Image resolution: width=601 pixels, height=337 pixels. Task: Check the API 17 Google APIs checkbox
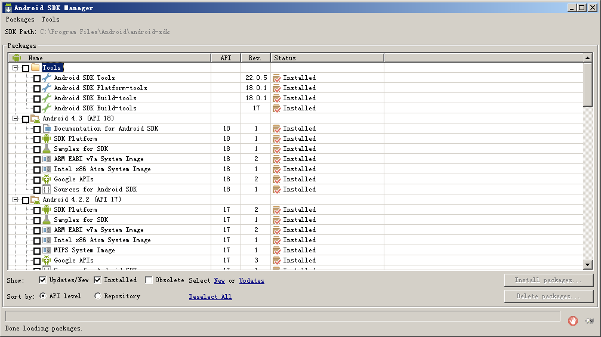[x=37, y=261]
